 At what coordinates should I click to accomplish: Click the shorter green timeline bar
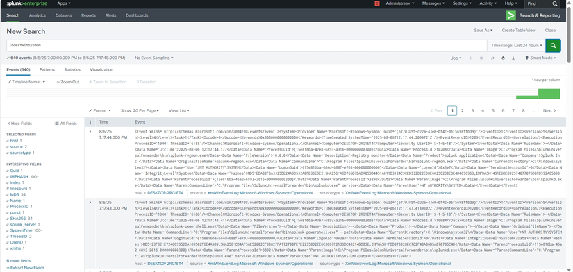coord(527,97)
